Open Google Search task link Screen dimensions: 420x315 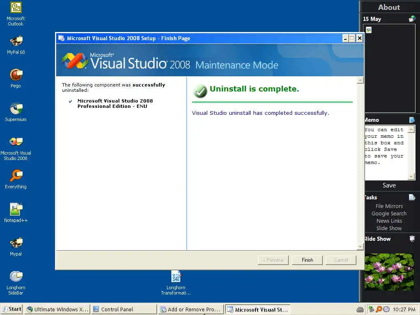(x=389, y=213)
